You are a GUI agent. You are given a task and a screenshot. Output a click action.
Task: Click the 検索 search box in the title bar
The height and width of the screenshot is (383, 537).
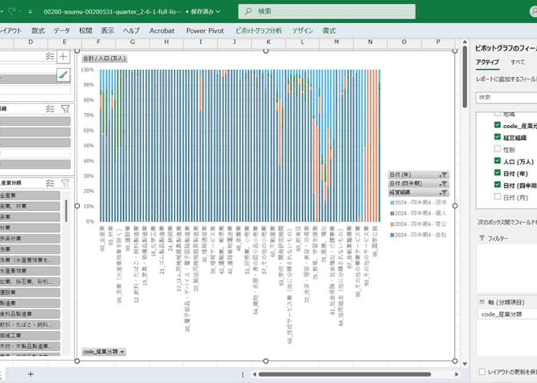[x=327, y=11]
